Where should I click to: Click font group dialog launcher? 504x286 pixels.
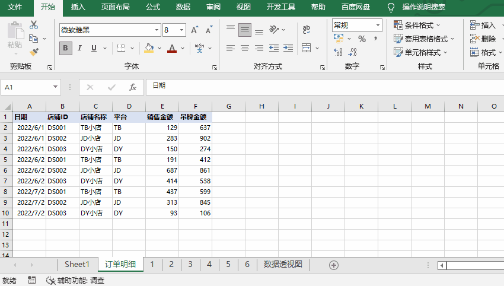point(215,68)
